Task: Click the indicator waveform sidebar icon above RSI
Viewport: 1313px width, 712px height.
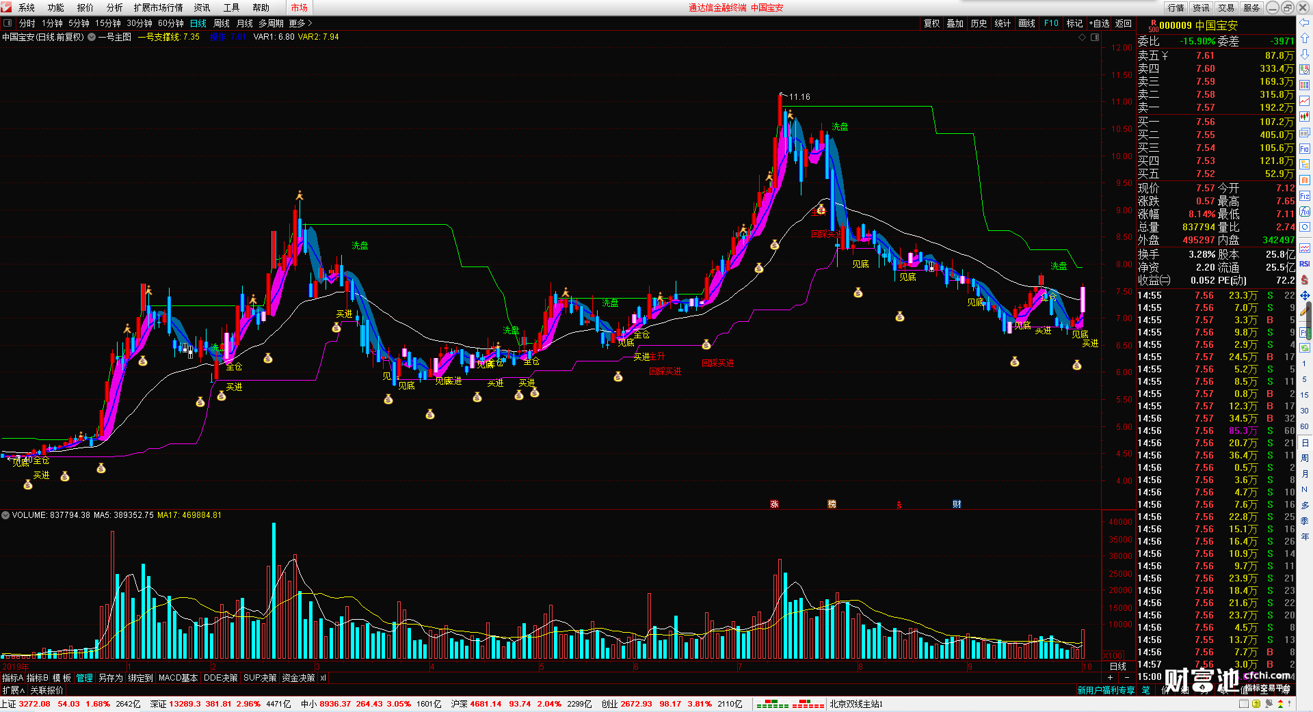Action: 1305,248
